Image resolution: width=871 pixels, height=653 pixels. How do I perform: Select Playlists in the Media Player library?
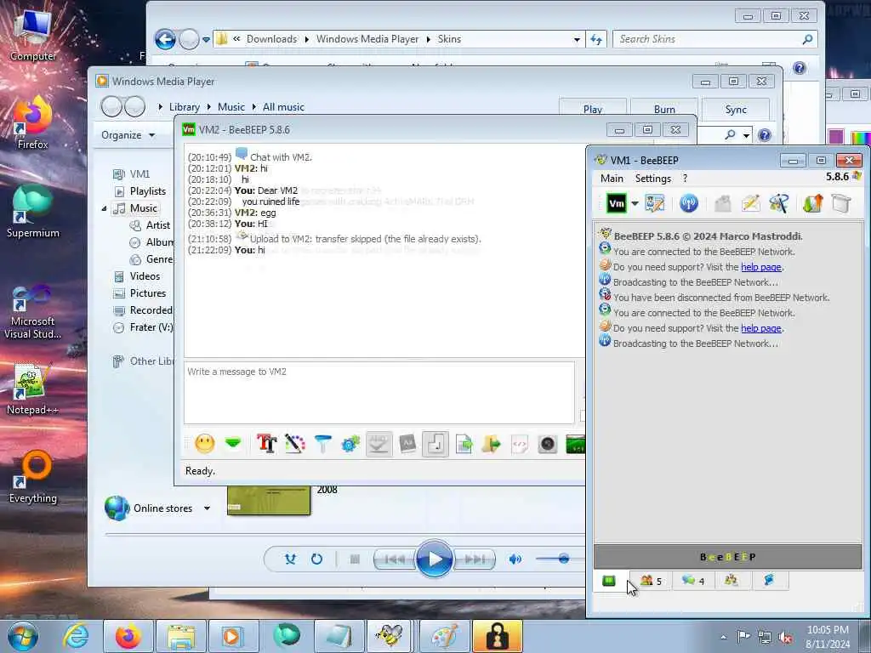tap(148, 191)
